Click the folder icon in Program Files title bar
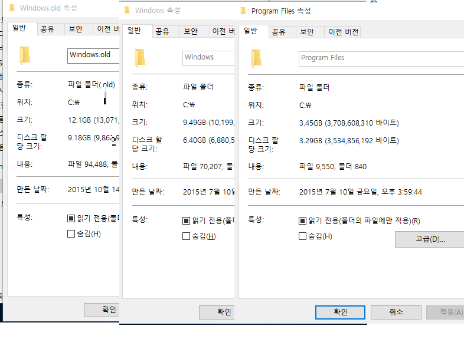Image resolution: width=464 pixels, height=349 pixels. (243, 11)
